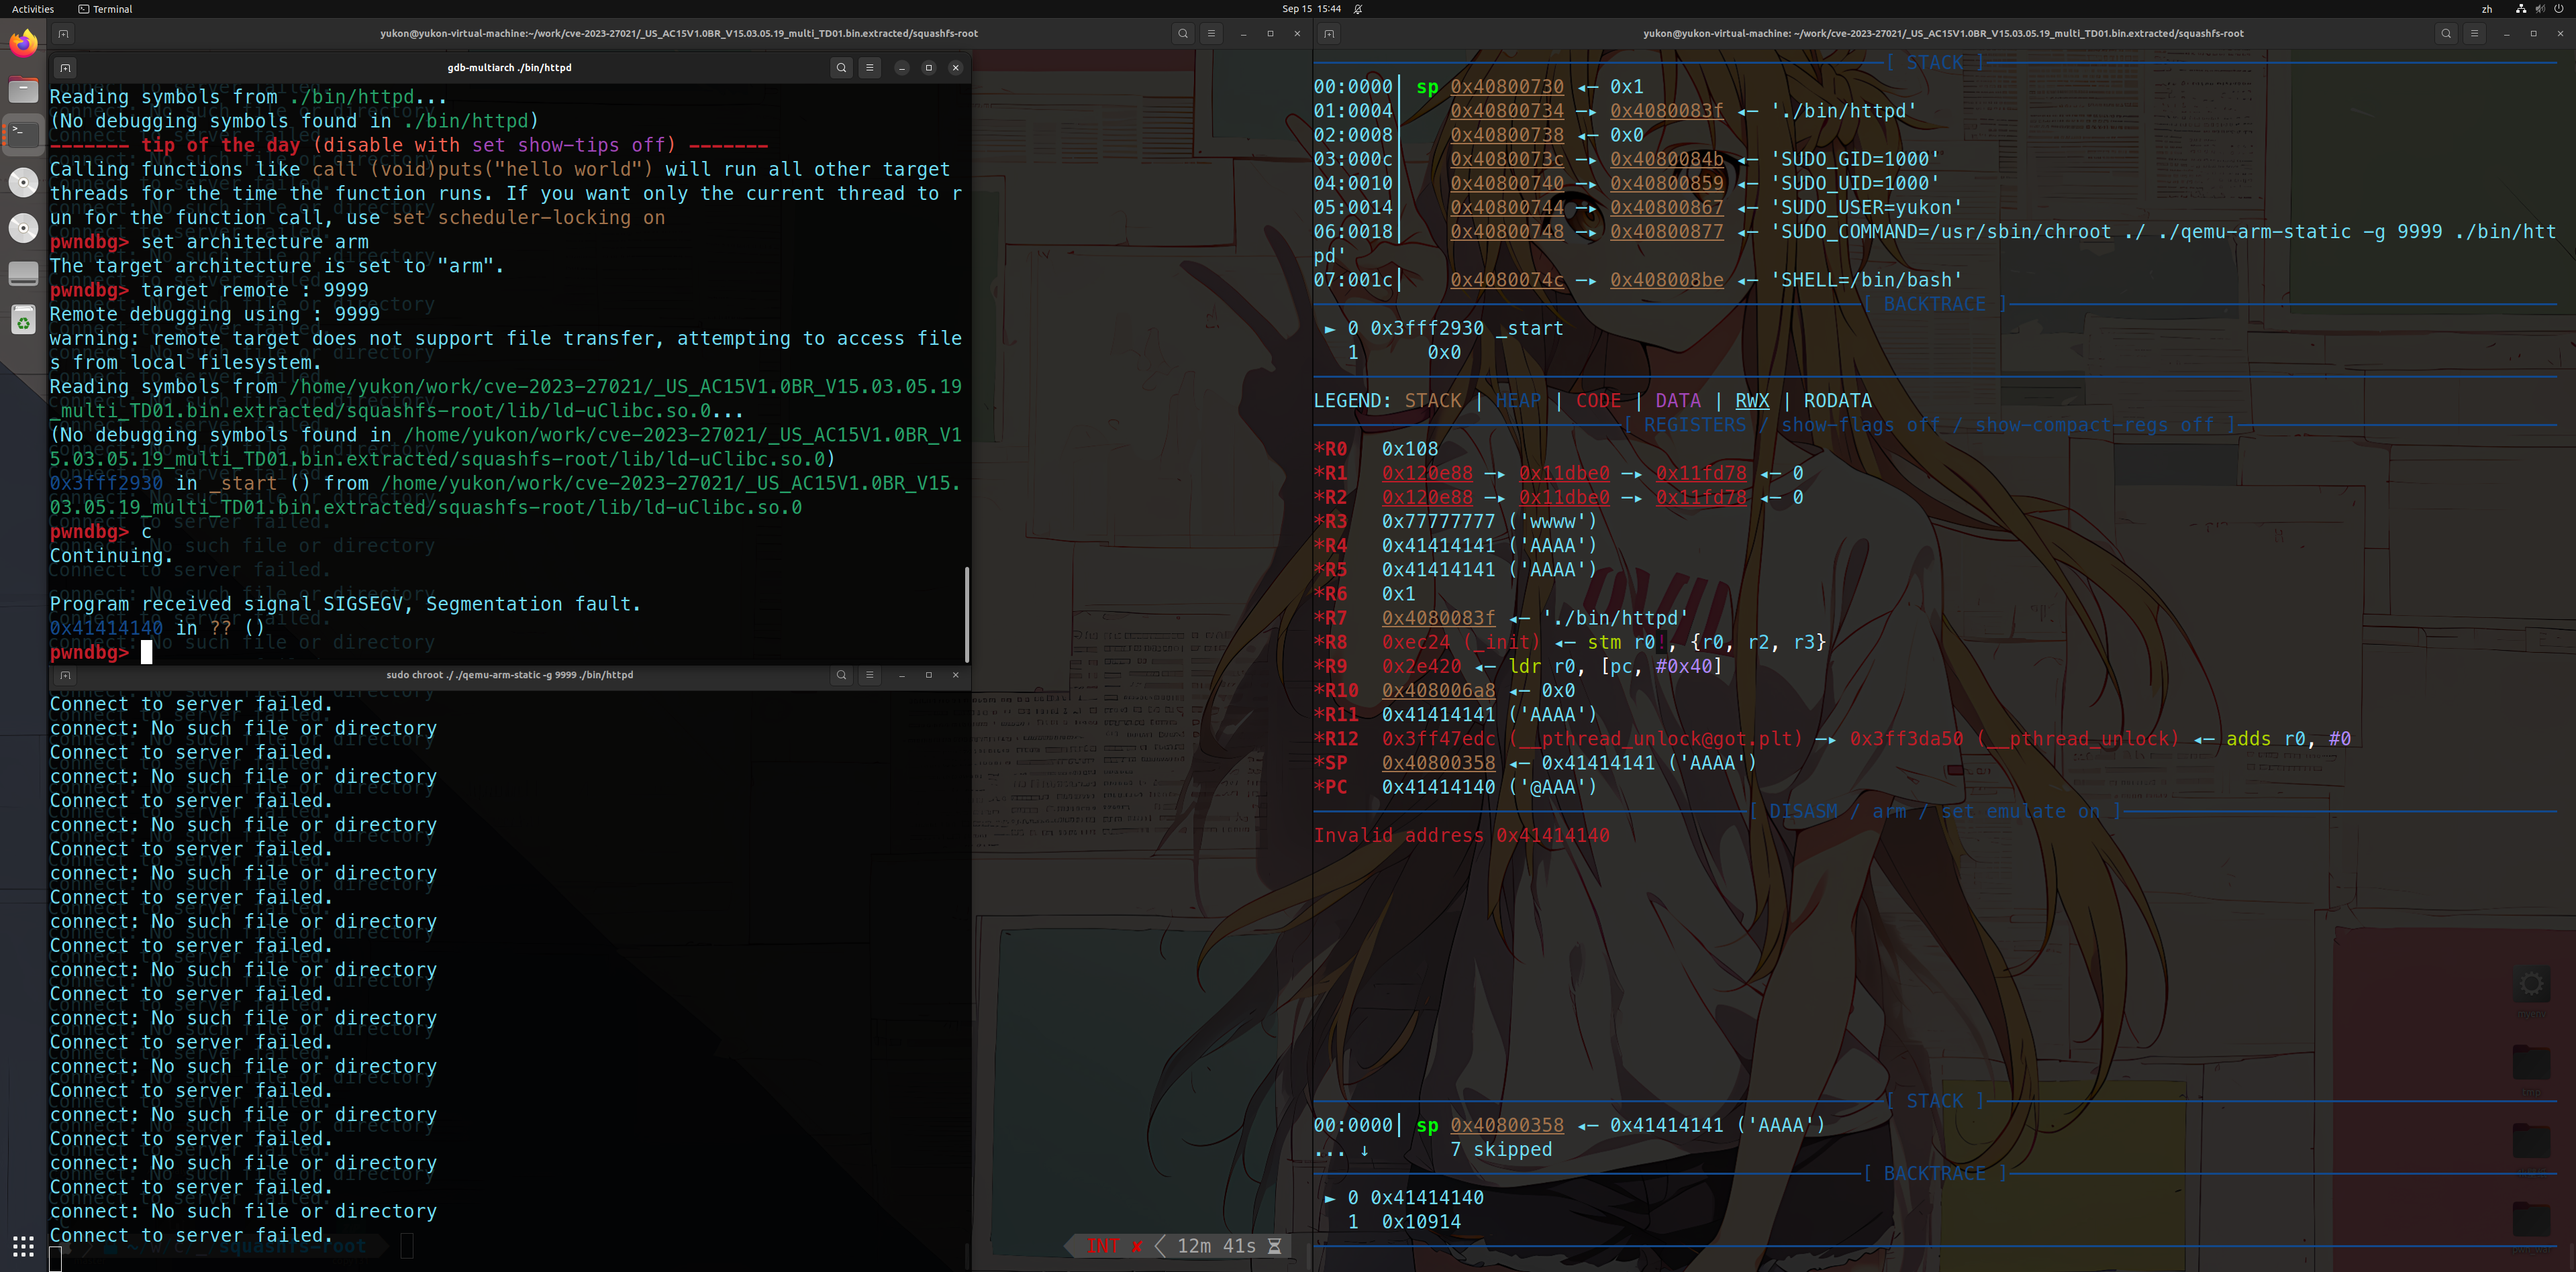This screenshot has height=1272, width=2576.
Task: Open the removable drive icon above Trash
Action: 23,274
